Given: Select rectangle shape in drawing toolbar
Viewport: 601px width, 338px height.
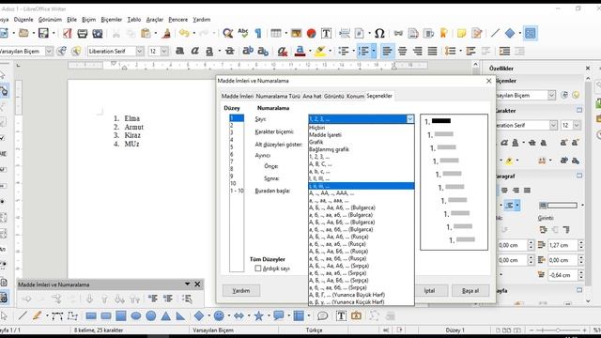Looking at the screenshot, I should (91, 316).
